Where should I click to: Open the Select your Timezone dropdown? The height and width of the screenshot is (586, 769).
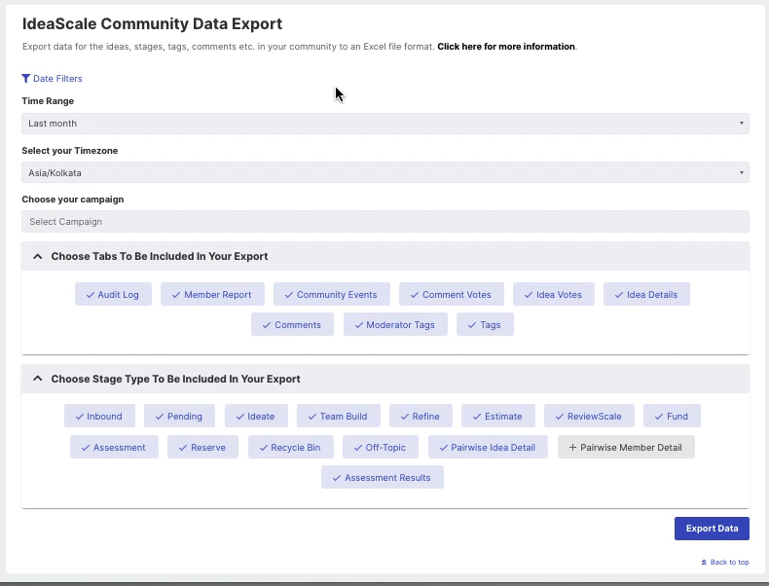(385, 172)
